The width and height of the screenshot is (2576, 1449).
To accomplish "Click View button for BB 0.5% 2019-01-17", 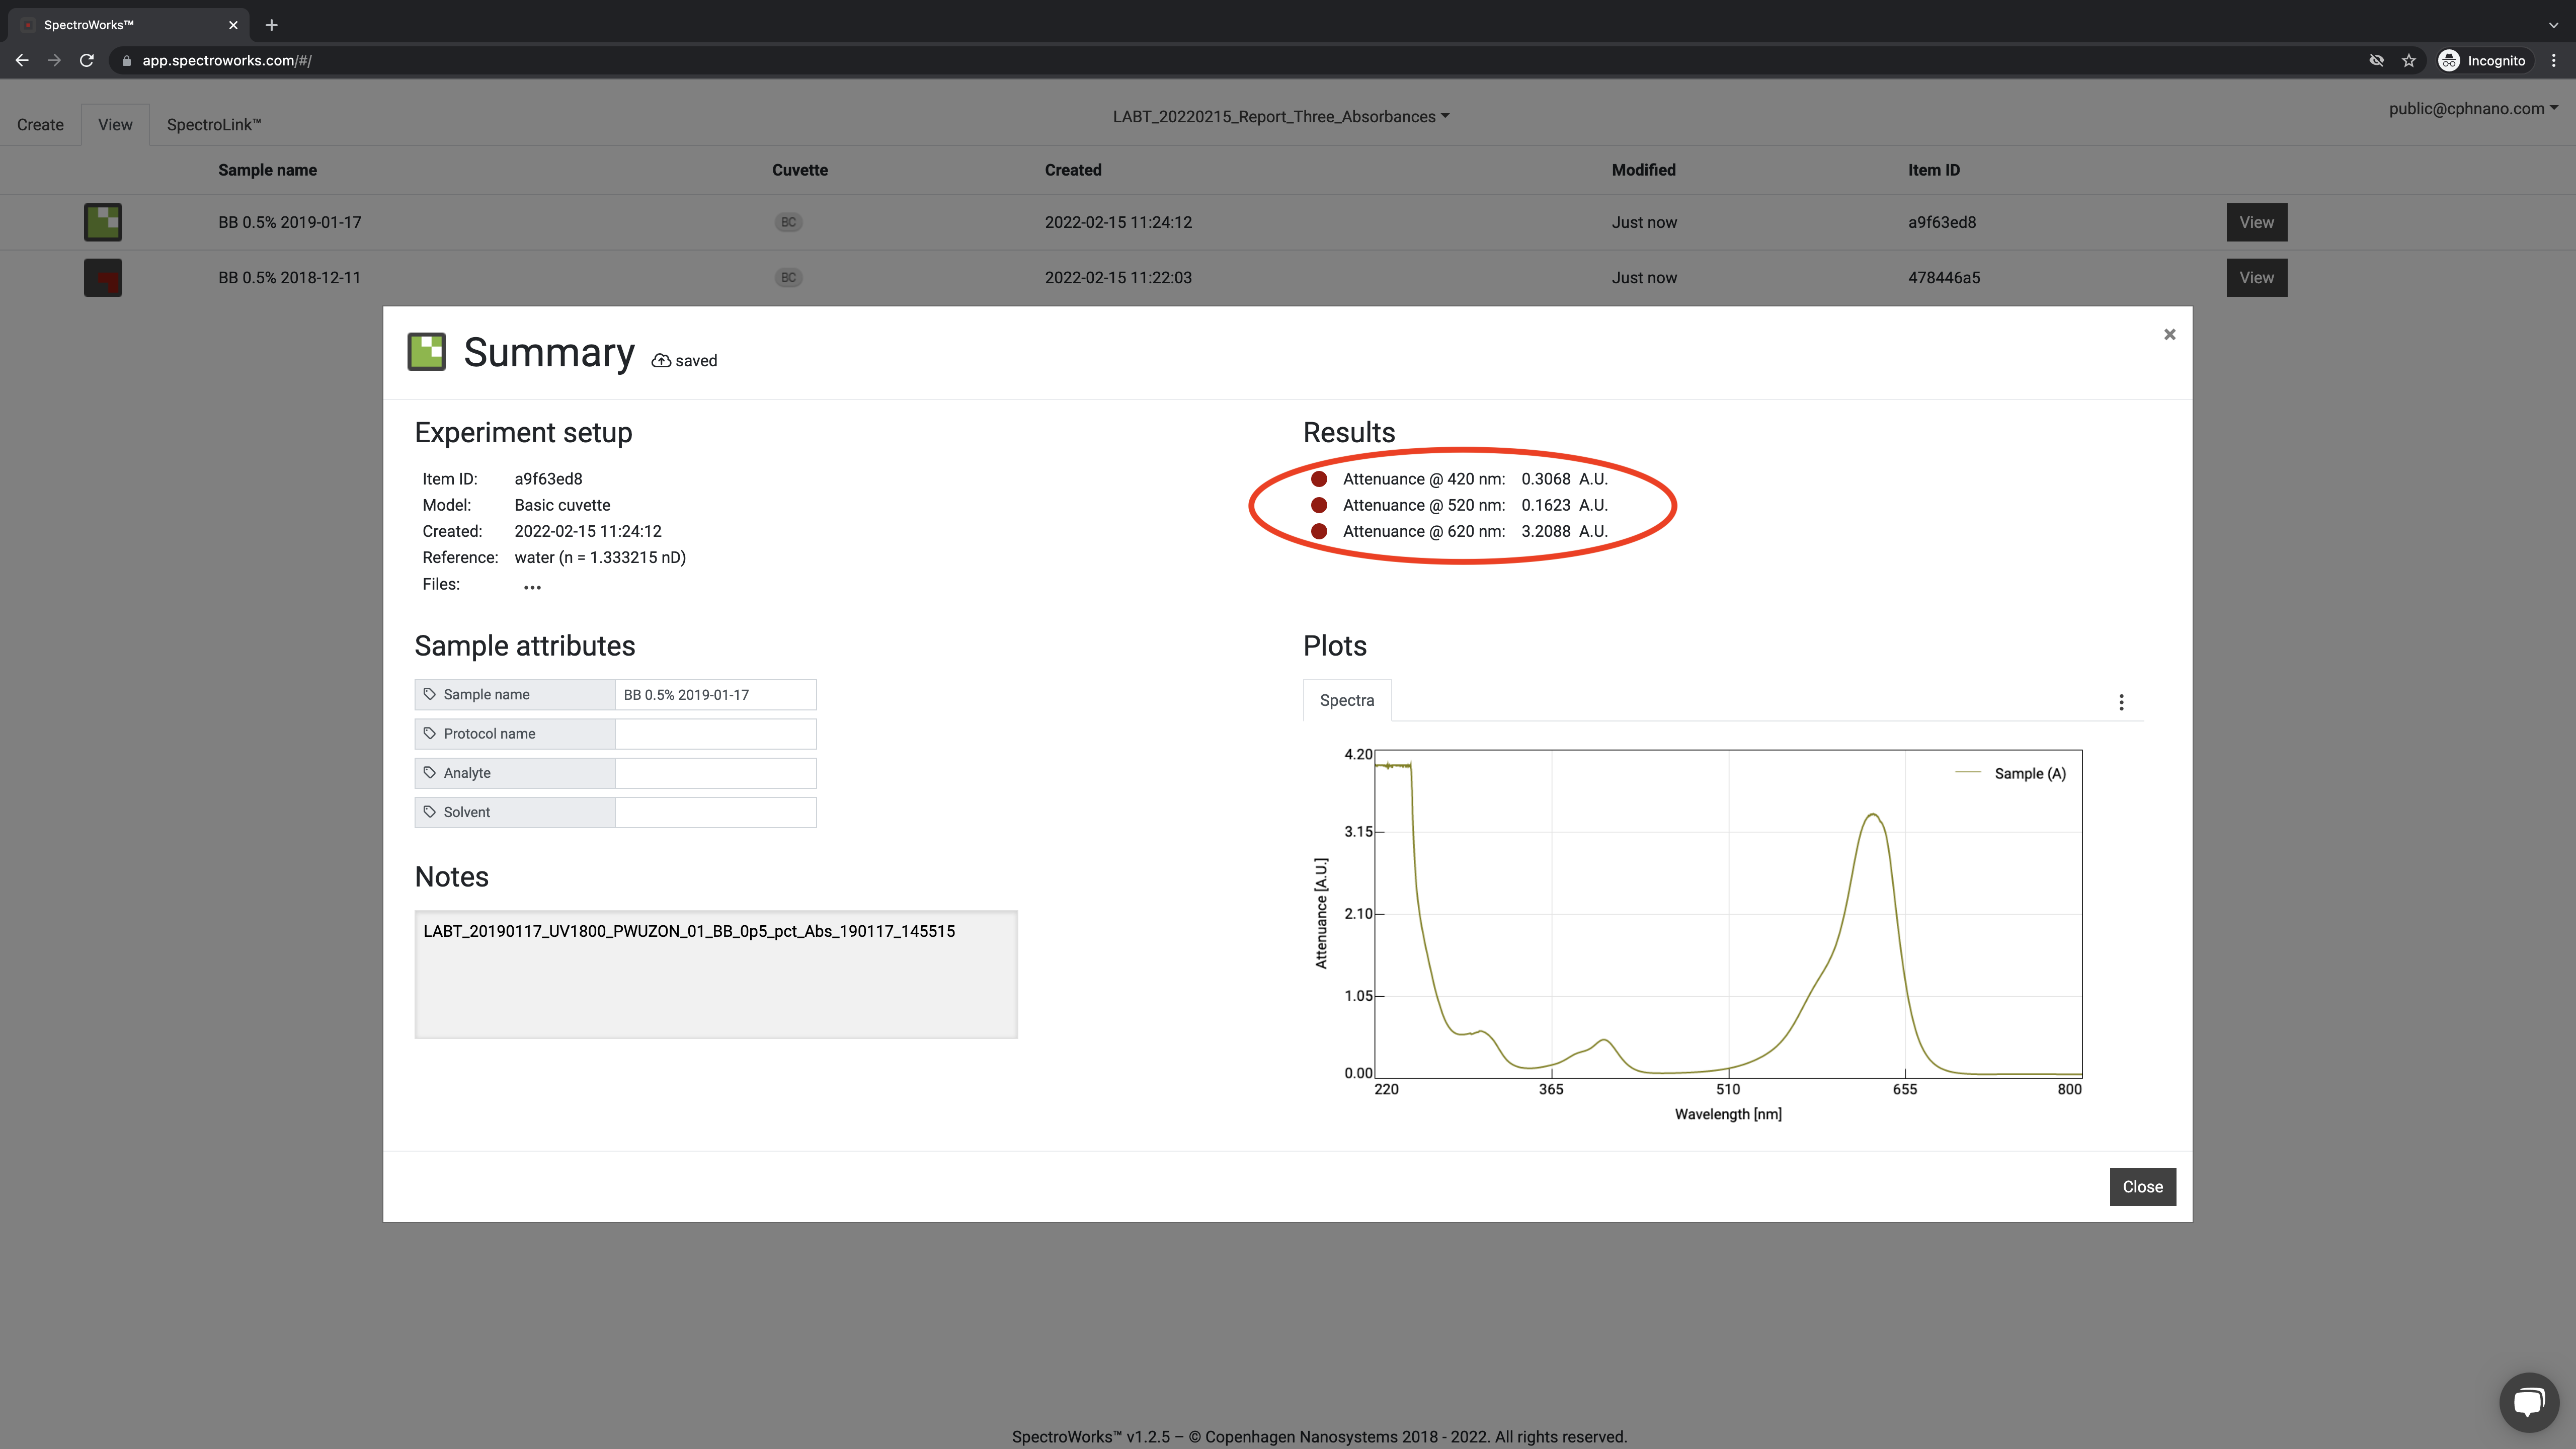I will pos(2256,222).
